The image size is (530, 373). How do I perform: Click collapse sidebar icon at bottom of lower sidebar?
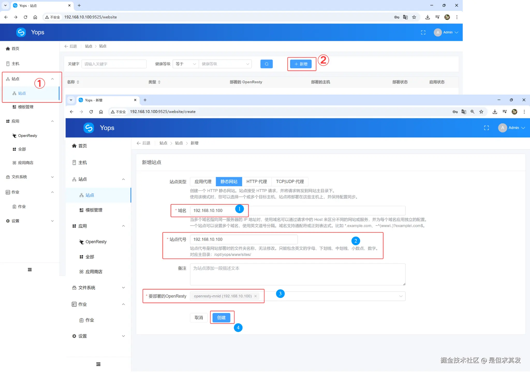tap(98, 364)
